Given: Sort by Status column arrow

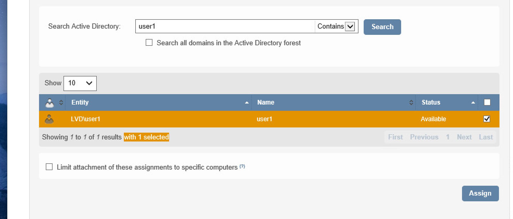Looking at the screenshot, I should click(473, 103).
